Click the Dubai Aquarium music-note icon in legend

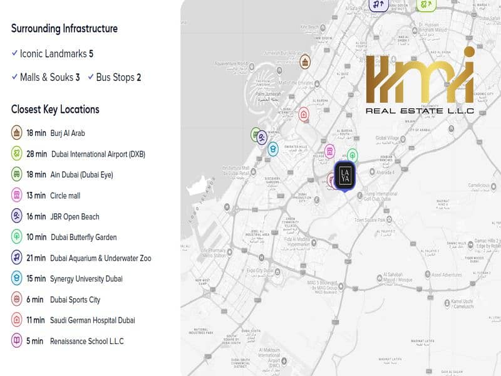[17, 258]
